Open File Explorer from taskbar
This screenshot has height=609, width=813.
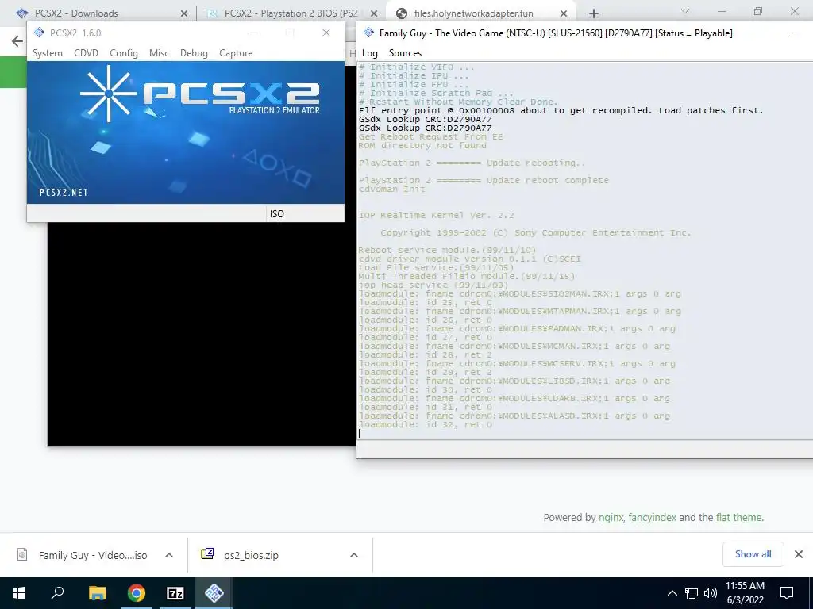click(97, 593)
